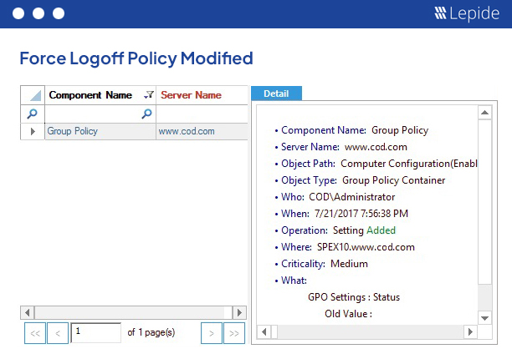Image resolution: width=512 pixels, height=359 pixels.
Task: Click the 'of 1 page(s)' pager label
Action: [151, 332]
